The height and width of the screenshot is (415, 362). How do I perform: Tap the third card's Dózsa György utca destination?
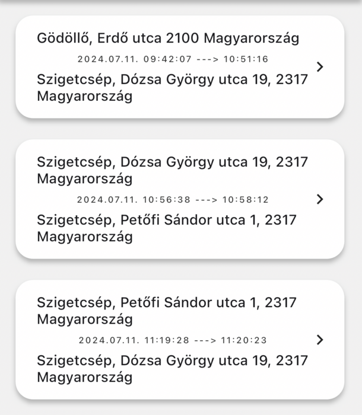(172, 369)
